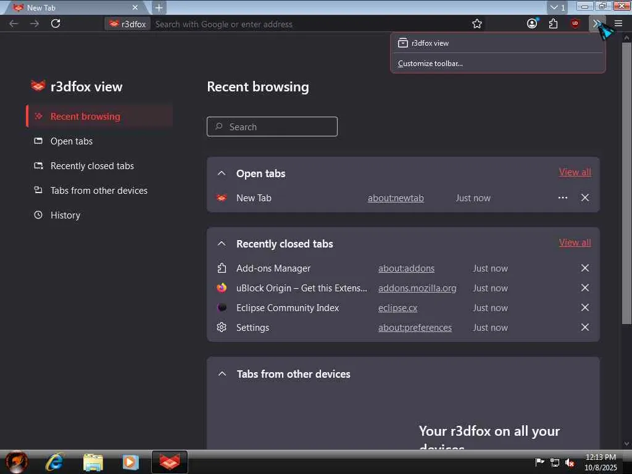Screen dimensions: 632x474
Task: Choose r3dfox view from overflow menu
Action: click(498, 43)
